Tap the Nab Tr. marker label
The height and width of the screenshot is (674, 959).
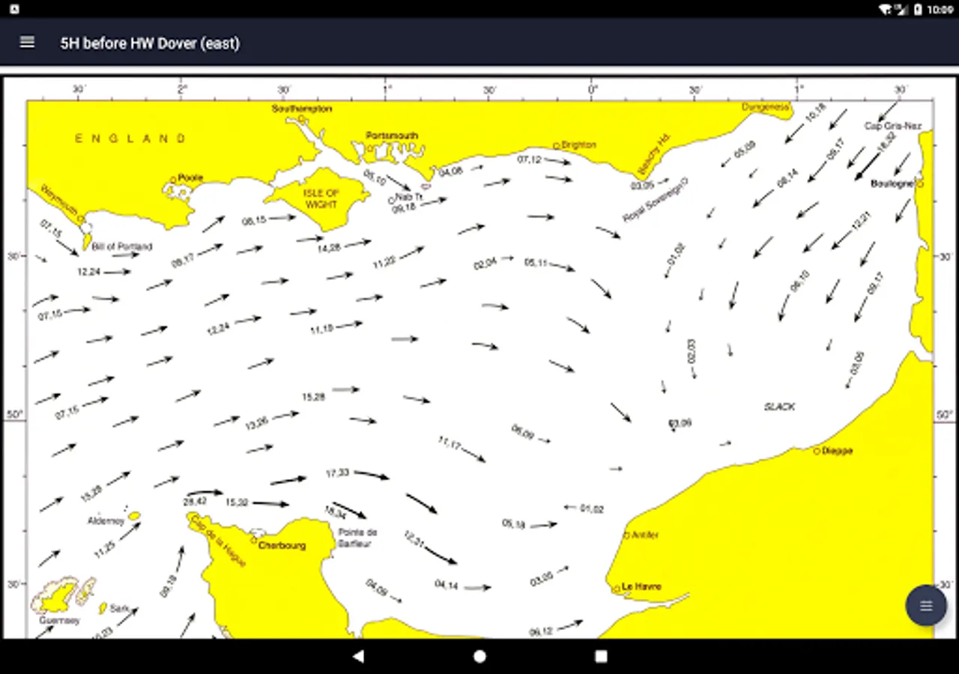pos(410,196)
